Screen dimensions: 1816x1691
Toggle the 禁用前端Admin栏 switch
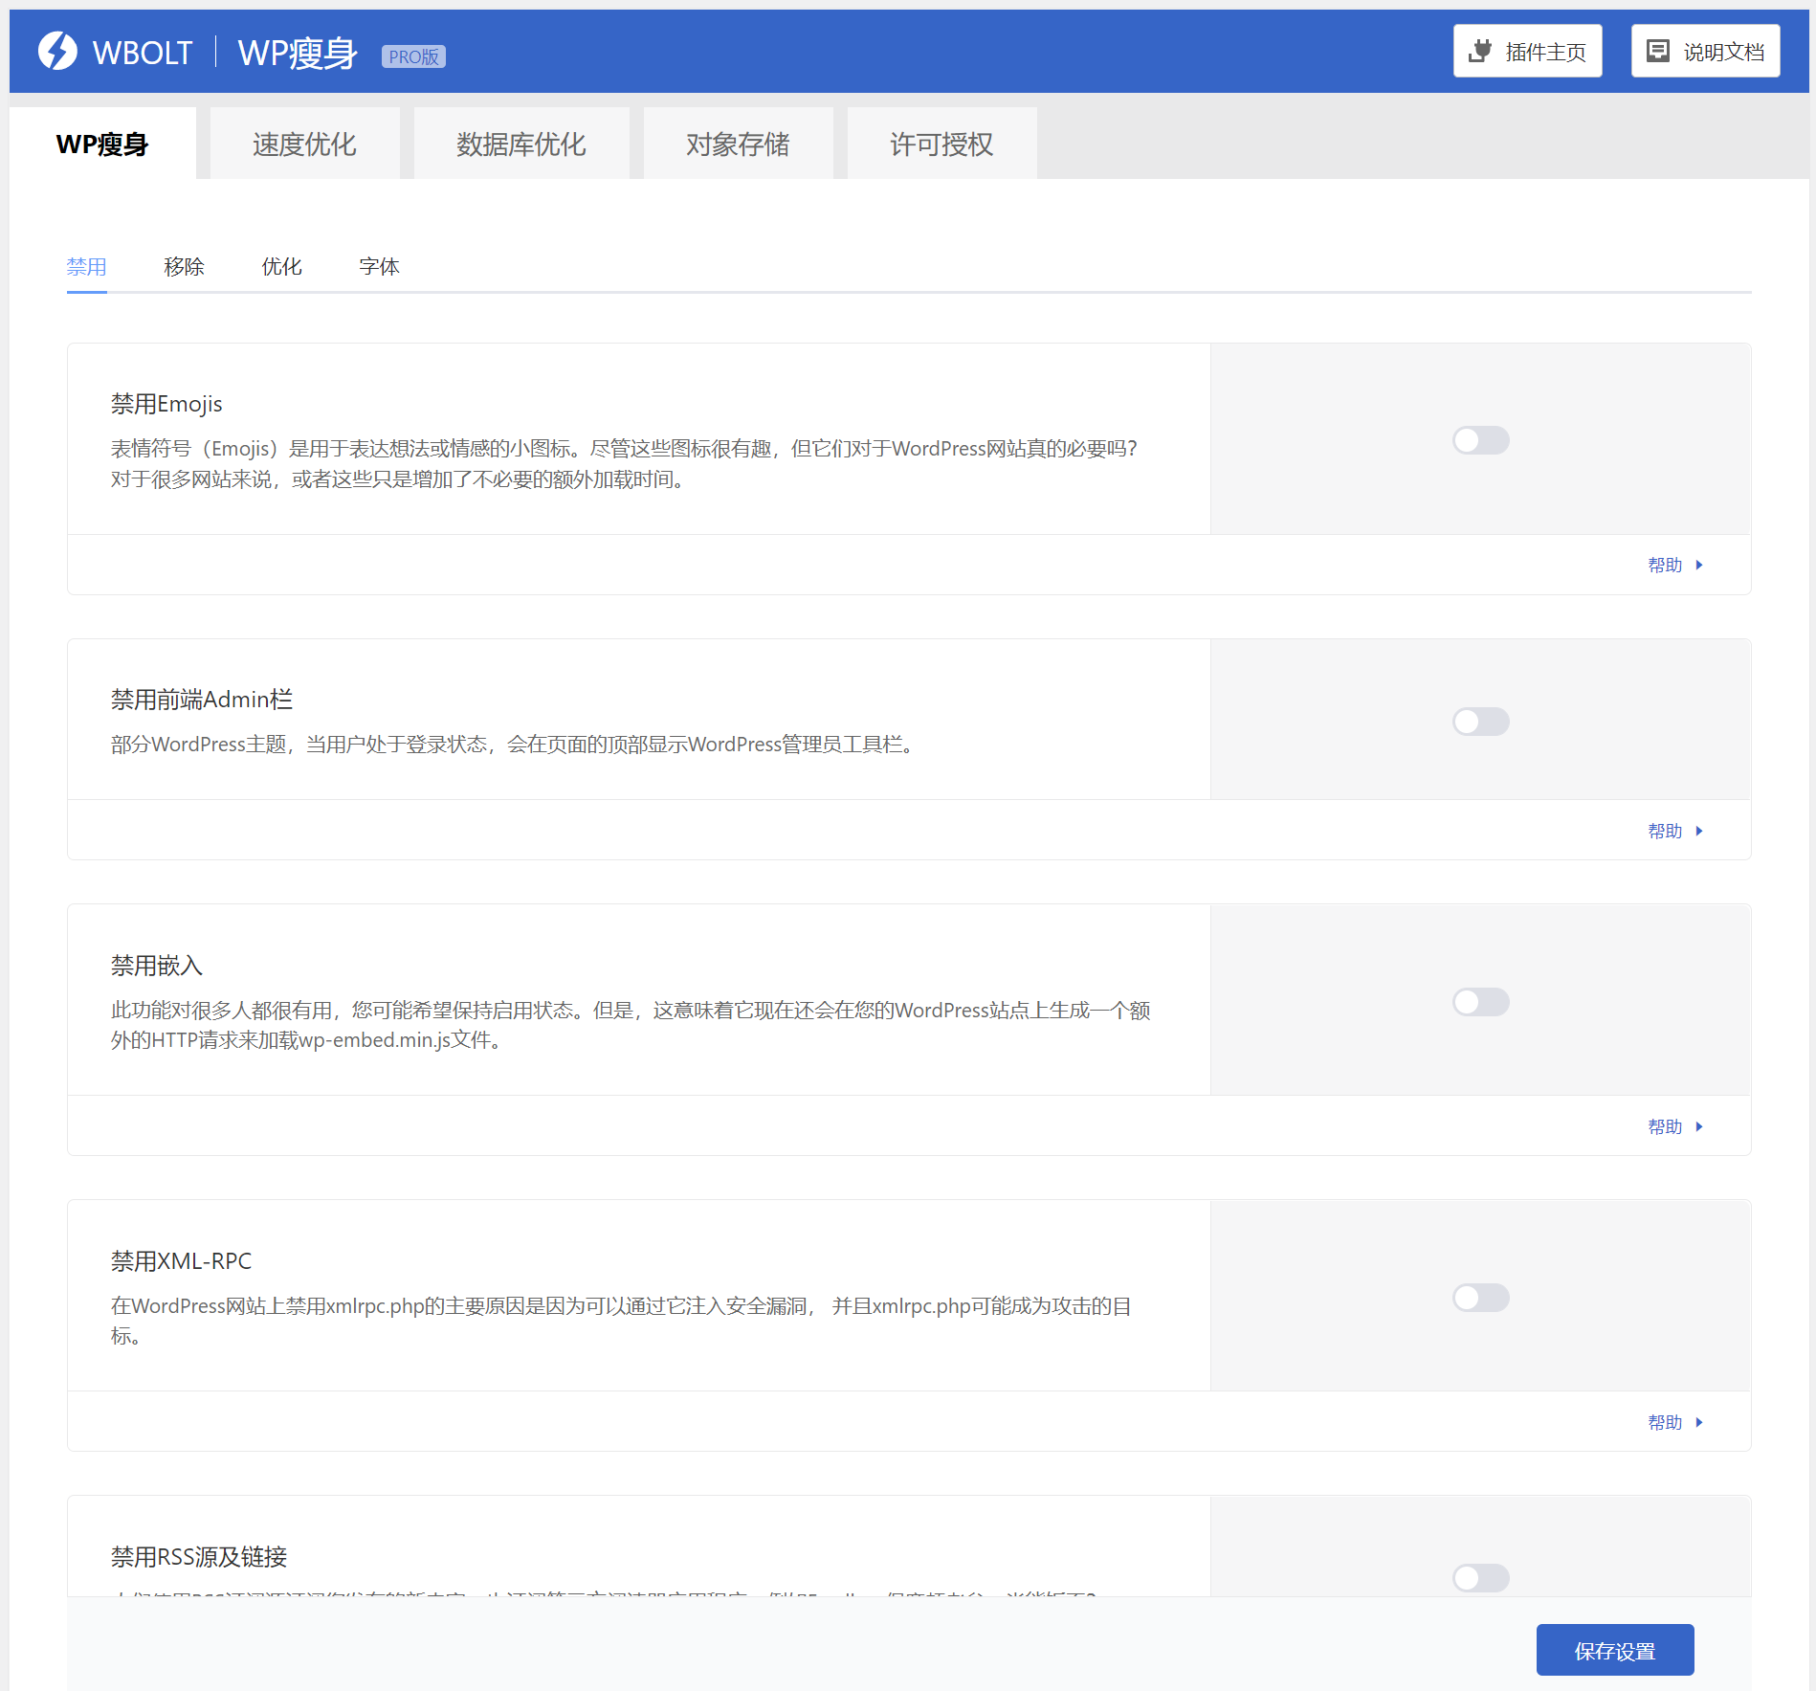point(1480,722)
